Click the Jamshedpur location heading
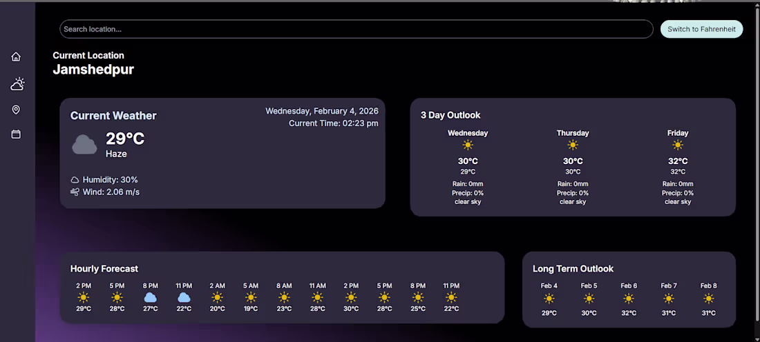This screenshot has width=760, height=342. [93, 69]
